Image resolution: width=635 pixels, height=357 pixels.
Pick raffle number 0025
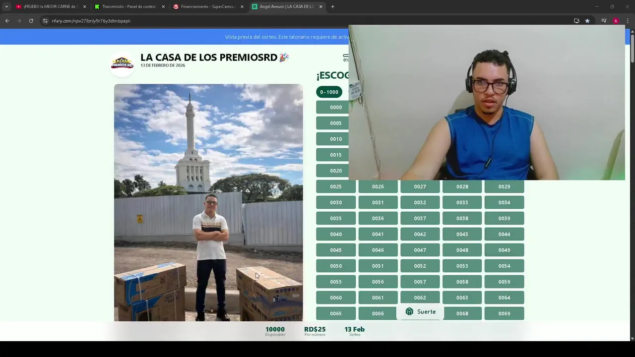[336, 186]
